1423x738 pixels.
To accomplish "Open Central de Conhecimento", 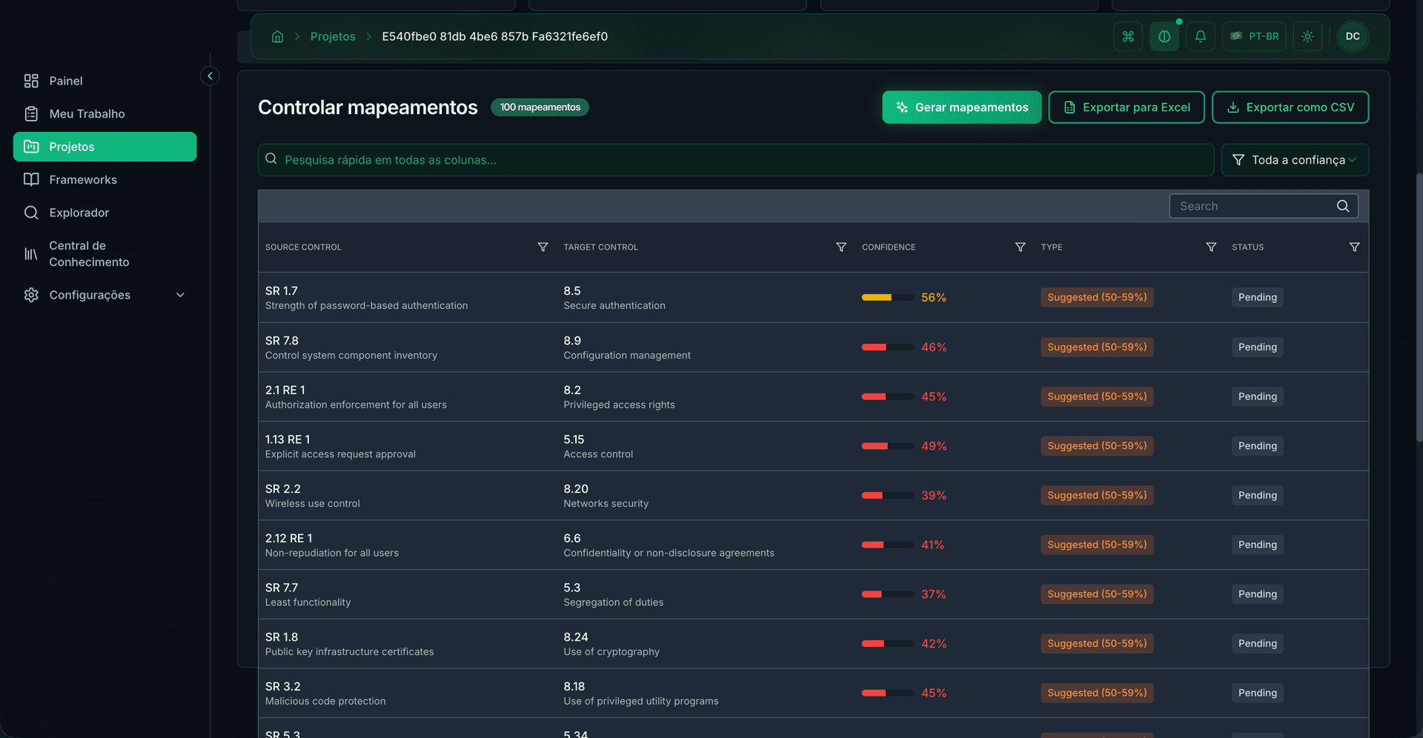I will point(88,253).
